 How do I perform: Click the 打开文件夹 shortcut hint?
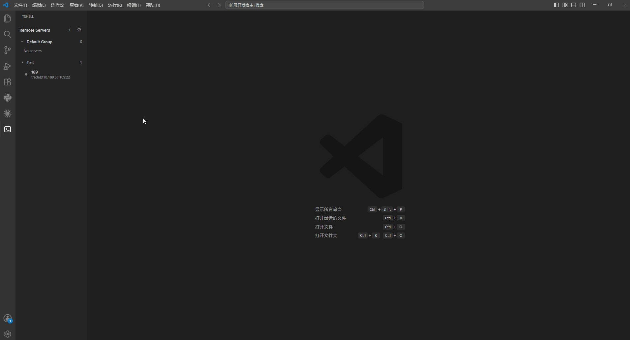[326, 235]
